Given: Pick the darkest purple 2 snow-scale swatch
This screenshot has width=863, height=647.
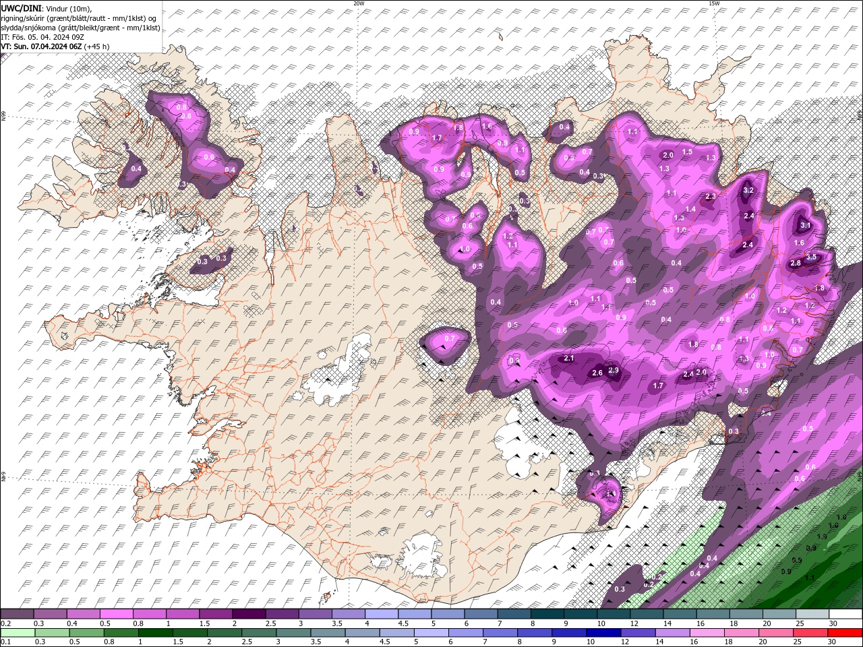Looking at the screenshot, I should tap(248, 614).
